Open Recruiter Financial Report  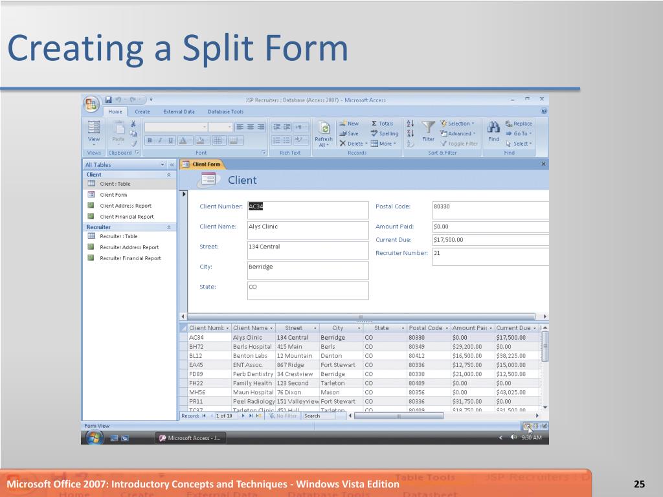(x=129, y=258)
